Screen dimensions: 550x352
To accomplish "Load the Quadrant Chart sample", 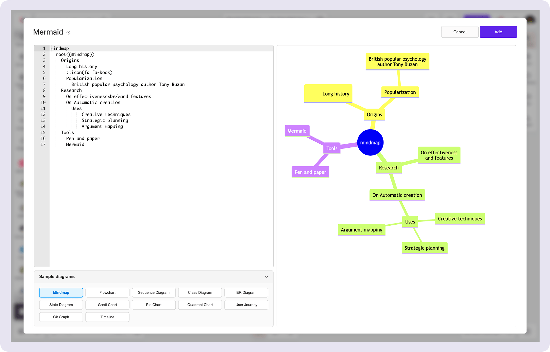I will (x=200, y=305).
